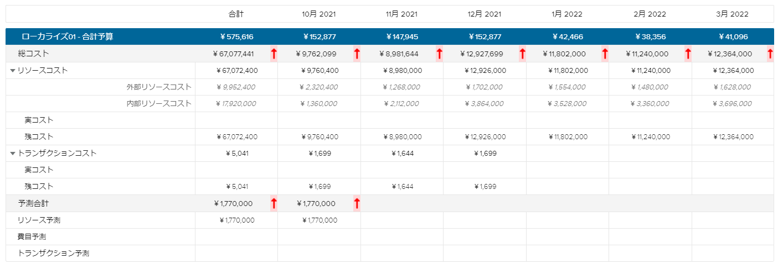This screenshot has height=269, width=783.
Task: Click red arrow in 予測合計 10月 2021 cell
Action: (357, 203)
